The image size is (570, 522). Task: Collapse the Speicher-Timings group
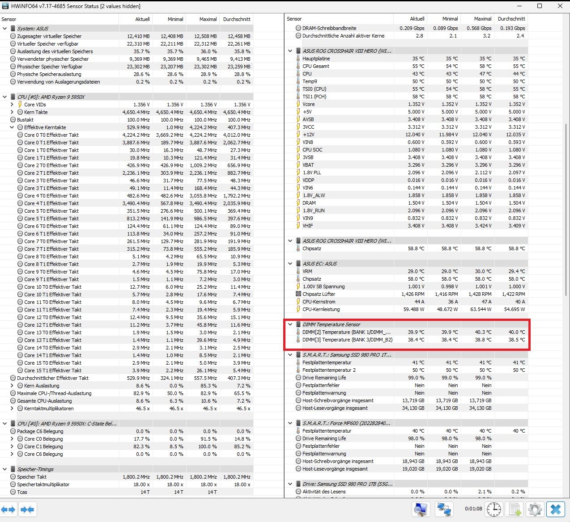pyautogui.click(x=5, y=469)
